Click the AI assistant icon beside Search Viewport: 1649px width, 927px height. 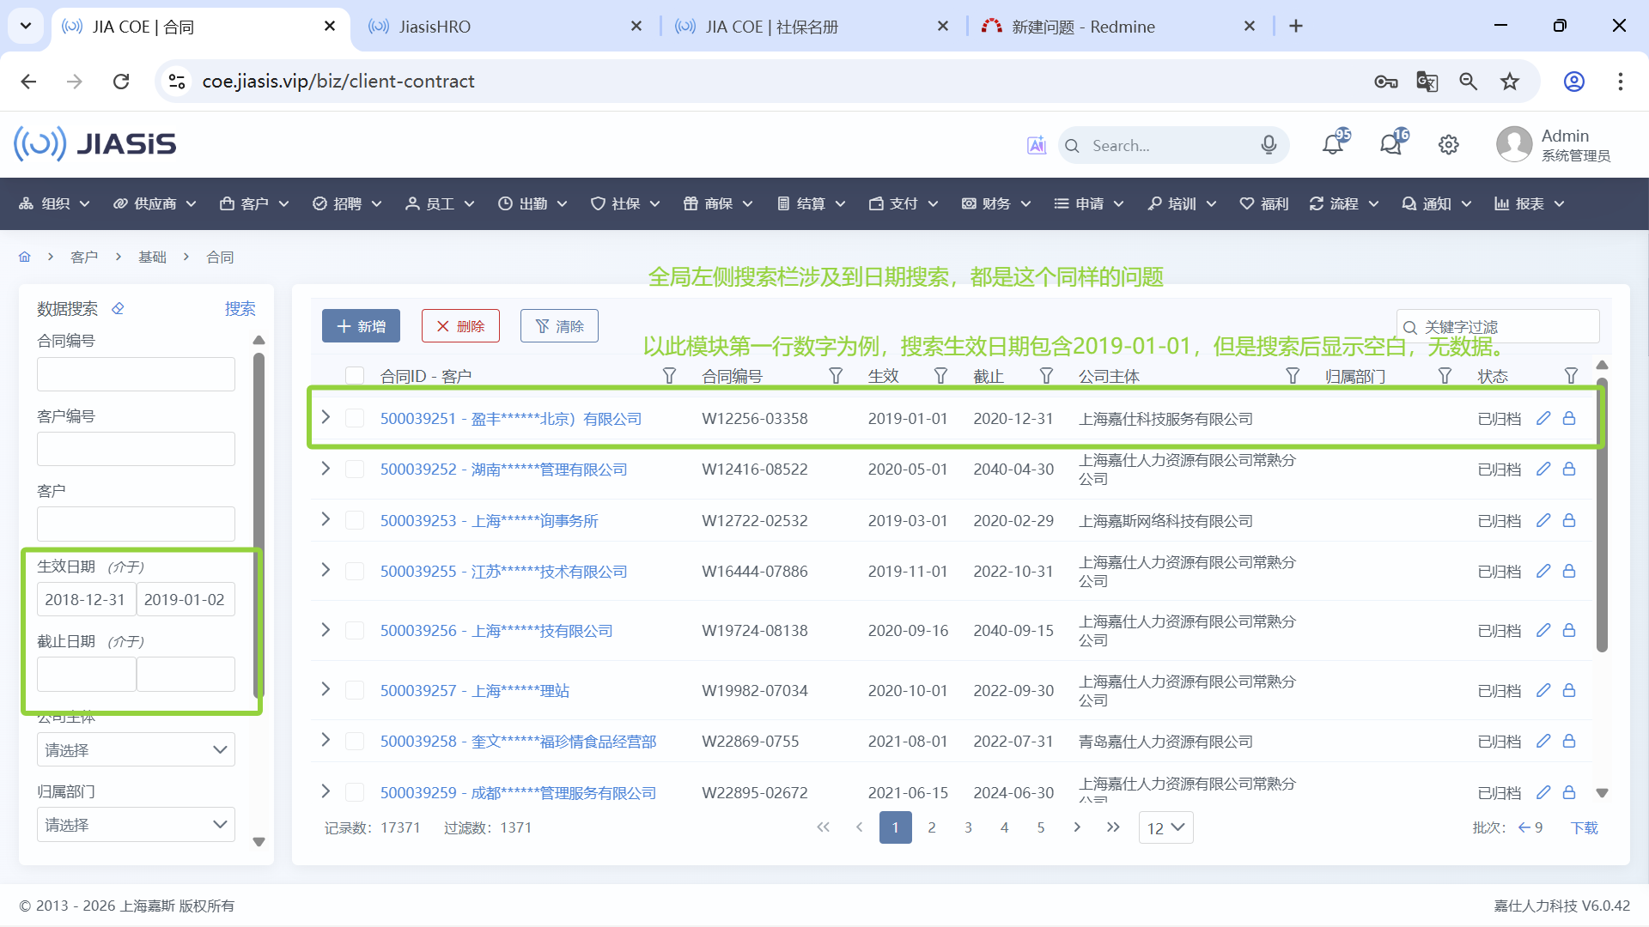[x=1037, y=145]
